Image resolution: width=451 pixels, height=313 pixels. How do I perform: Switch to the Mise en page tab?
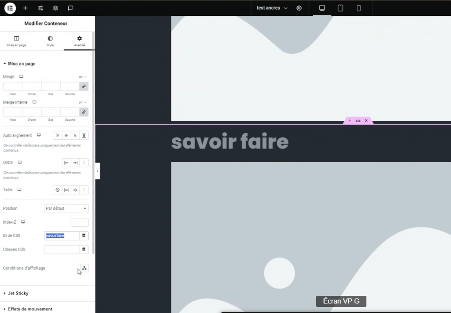coord(16,41)
